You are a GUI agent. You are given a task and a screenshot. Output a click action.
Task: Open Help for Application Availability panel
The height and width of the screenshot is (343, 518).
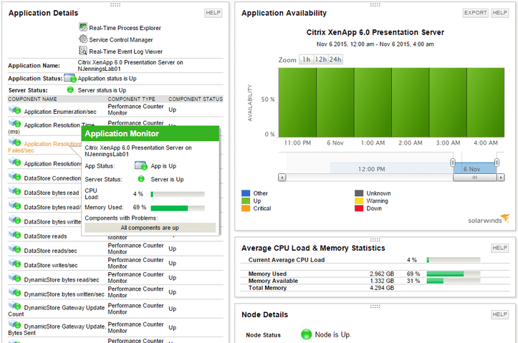[499, 13]
